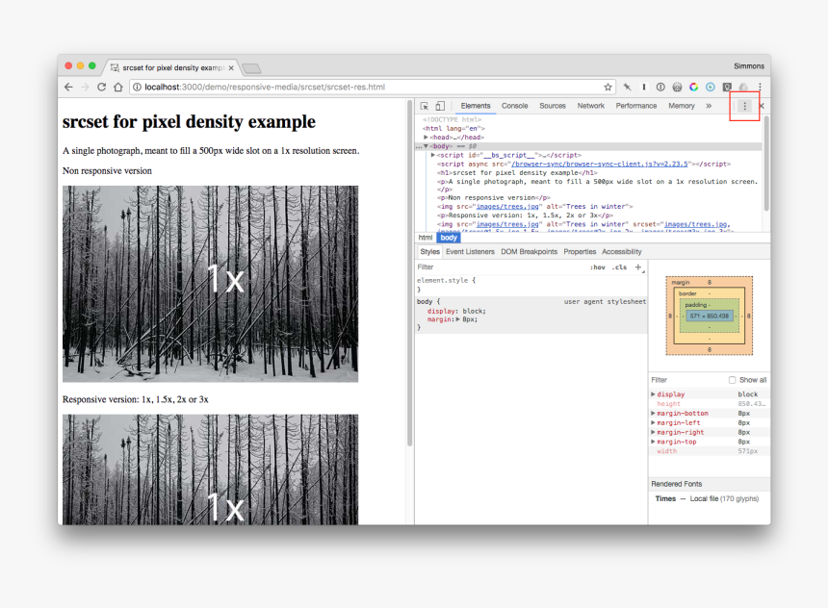Open the Network tab

(x=591, y=106)
